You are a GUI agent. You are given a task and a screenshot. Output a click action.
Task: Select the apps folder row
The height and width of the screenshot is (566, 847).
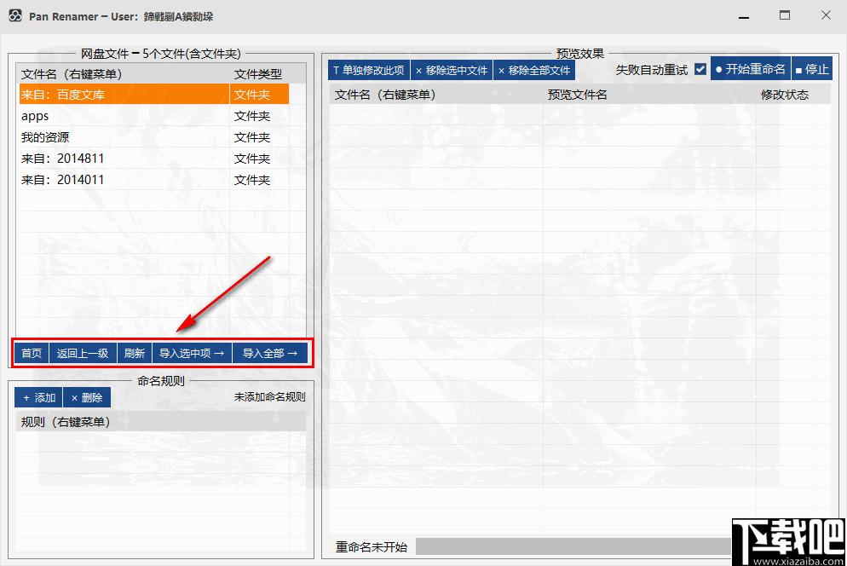(x=154, y=116)
